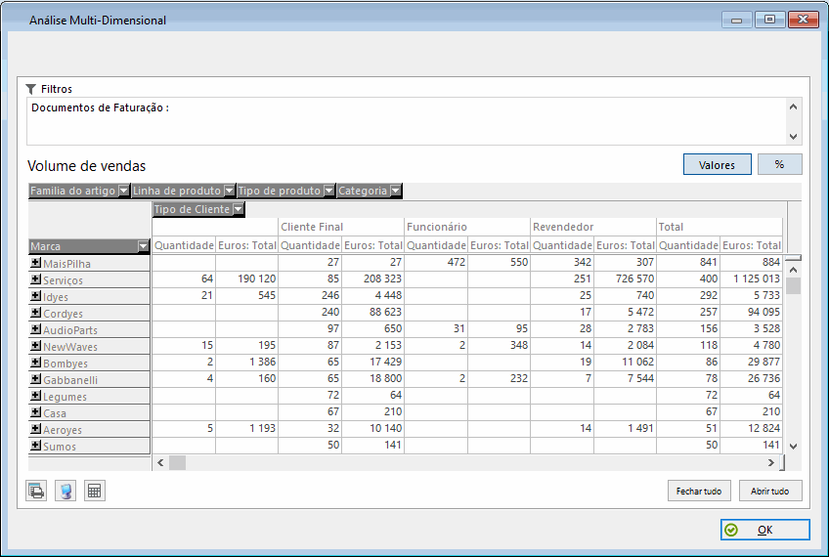This screenshot has height=557, width=829.
Task: Expand the Idyes brand row
Action: (x=35, y=296)
